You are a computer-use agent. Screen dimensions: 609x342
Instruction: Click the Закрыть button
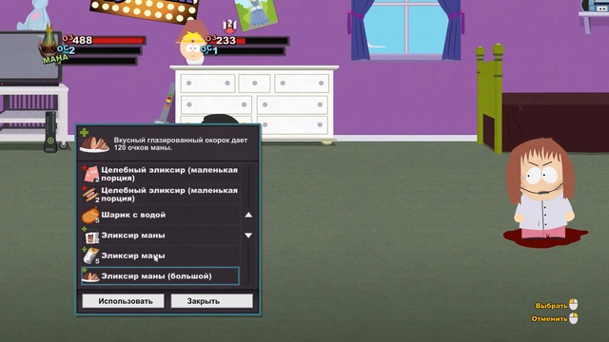(211, 301)
